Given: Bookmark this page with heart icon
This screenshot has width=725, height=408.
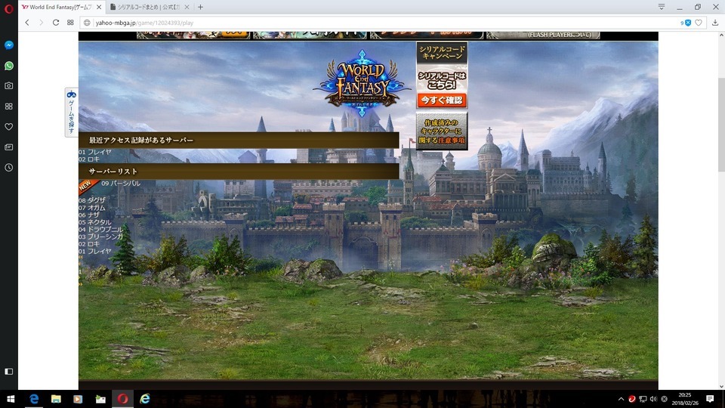Looking at the screenshot, I should click(x=699, y=23).
